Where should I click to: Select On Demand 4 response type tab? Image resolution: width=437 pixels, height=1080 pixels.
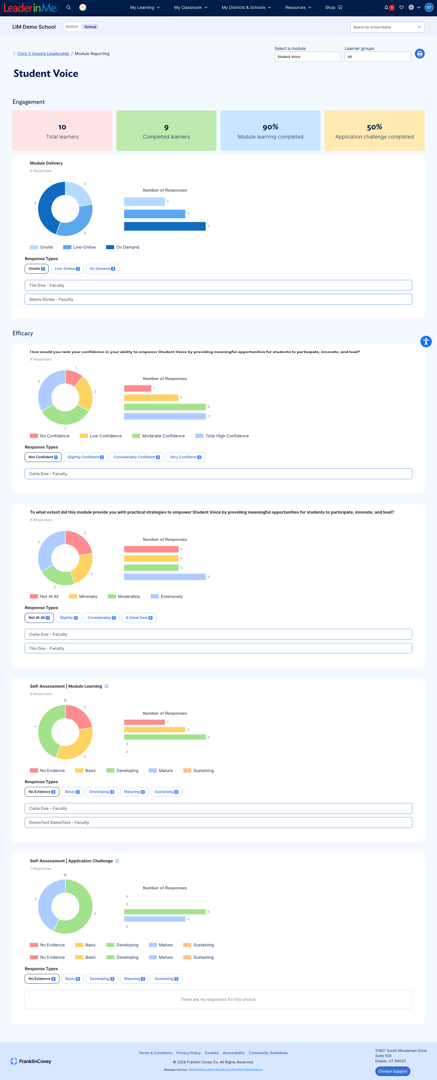click(x=102, y=269)
